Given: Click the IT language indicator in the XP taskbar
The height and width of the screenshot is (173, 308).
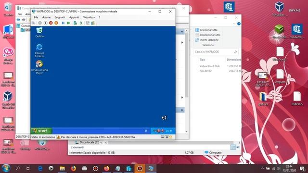Looking at the screenshot, I should coord(146,131).
